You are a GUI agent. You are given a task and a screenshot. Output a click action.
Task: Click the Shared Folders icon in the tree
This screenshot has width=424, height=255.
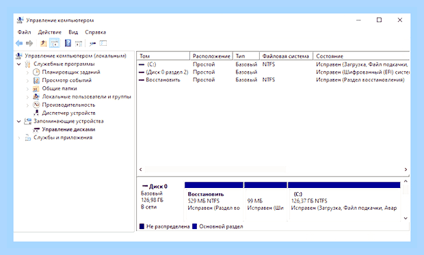pyautogui.click(x=36, y=88)
